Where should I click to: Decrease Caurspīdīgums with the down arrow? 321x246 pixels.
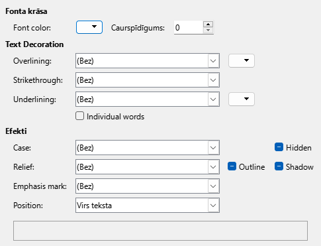tap(208, 31)
